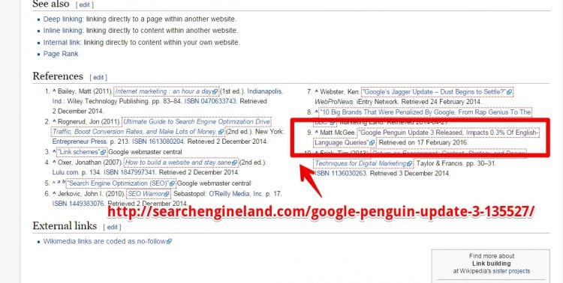The image size is (563, 283).
Task: Click ISBN 0470633743 link
Action: (x=210, y=101)
